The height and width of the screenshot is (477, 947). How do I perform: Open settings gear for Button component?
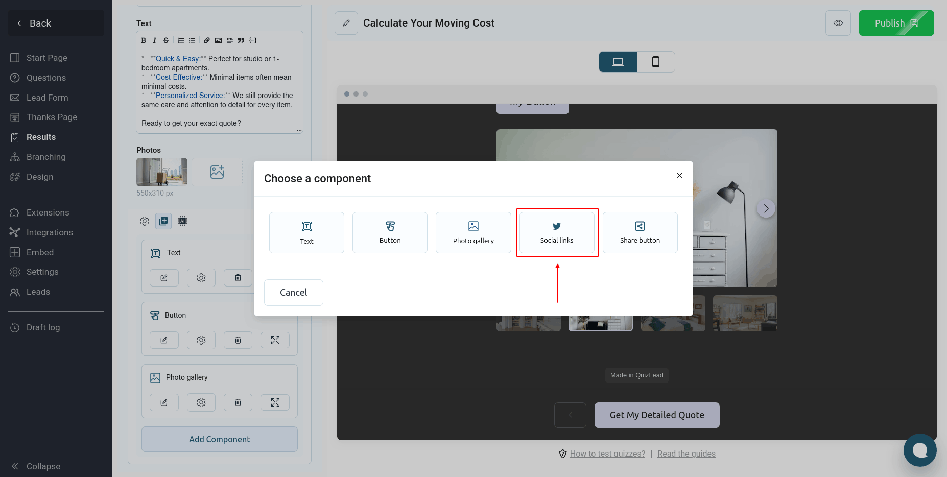tap(201, 340)
